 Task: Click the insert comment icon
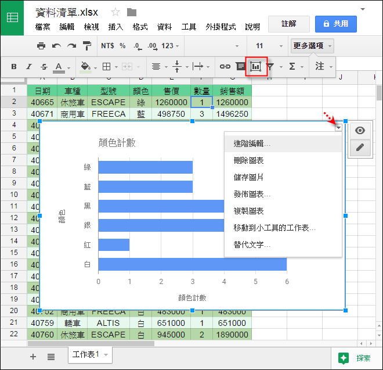click(240, 66)
